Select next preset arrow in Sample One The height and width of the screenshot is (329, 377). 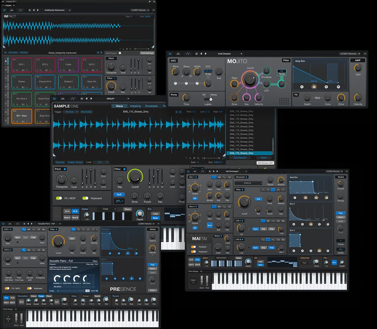pos(91,99)
